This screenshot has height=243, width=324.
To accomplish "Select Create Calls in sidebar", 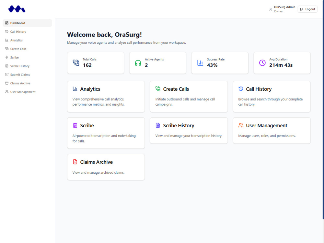I will point(27,49).
